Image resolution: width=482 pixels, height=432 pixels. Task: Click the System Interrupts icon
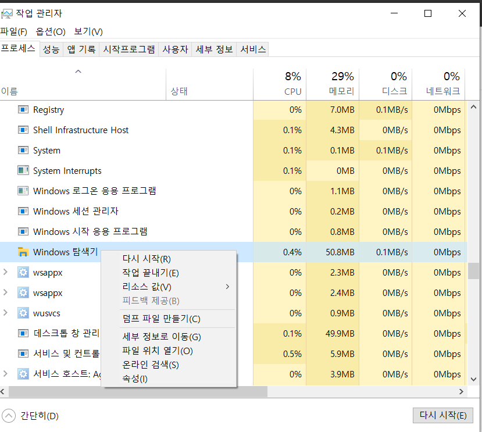point(23,170)
